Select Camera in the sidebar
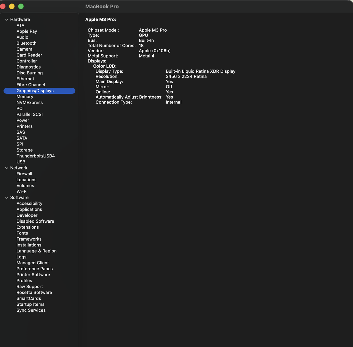The height and width of the screenshot is (347, 353). [x=25, y=49]
